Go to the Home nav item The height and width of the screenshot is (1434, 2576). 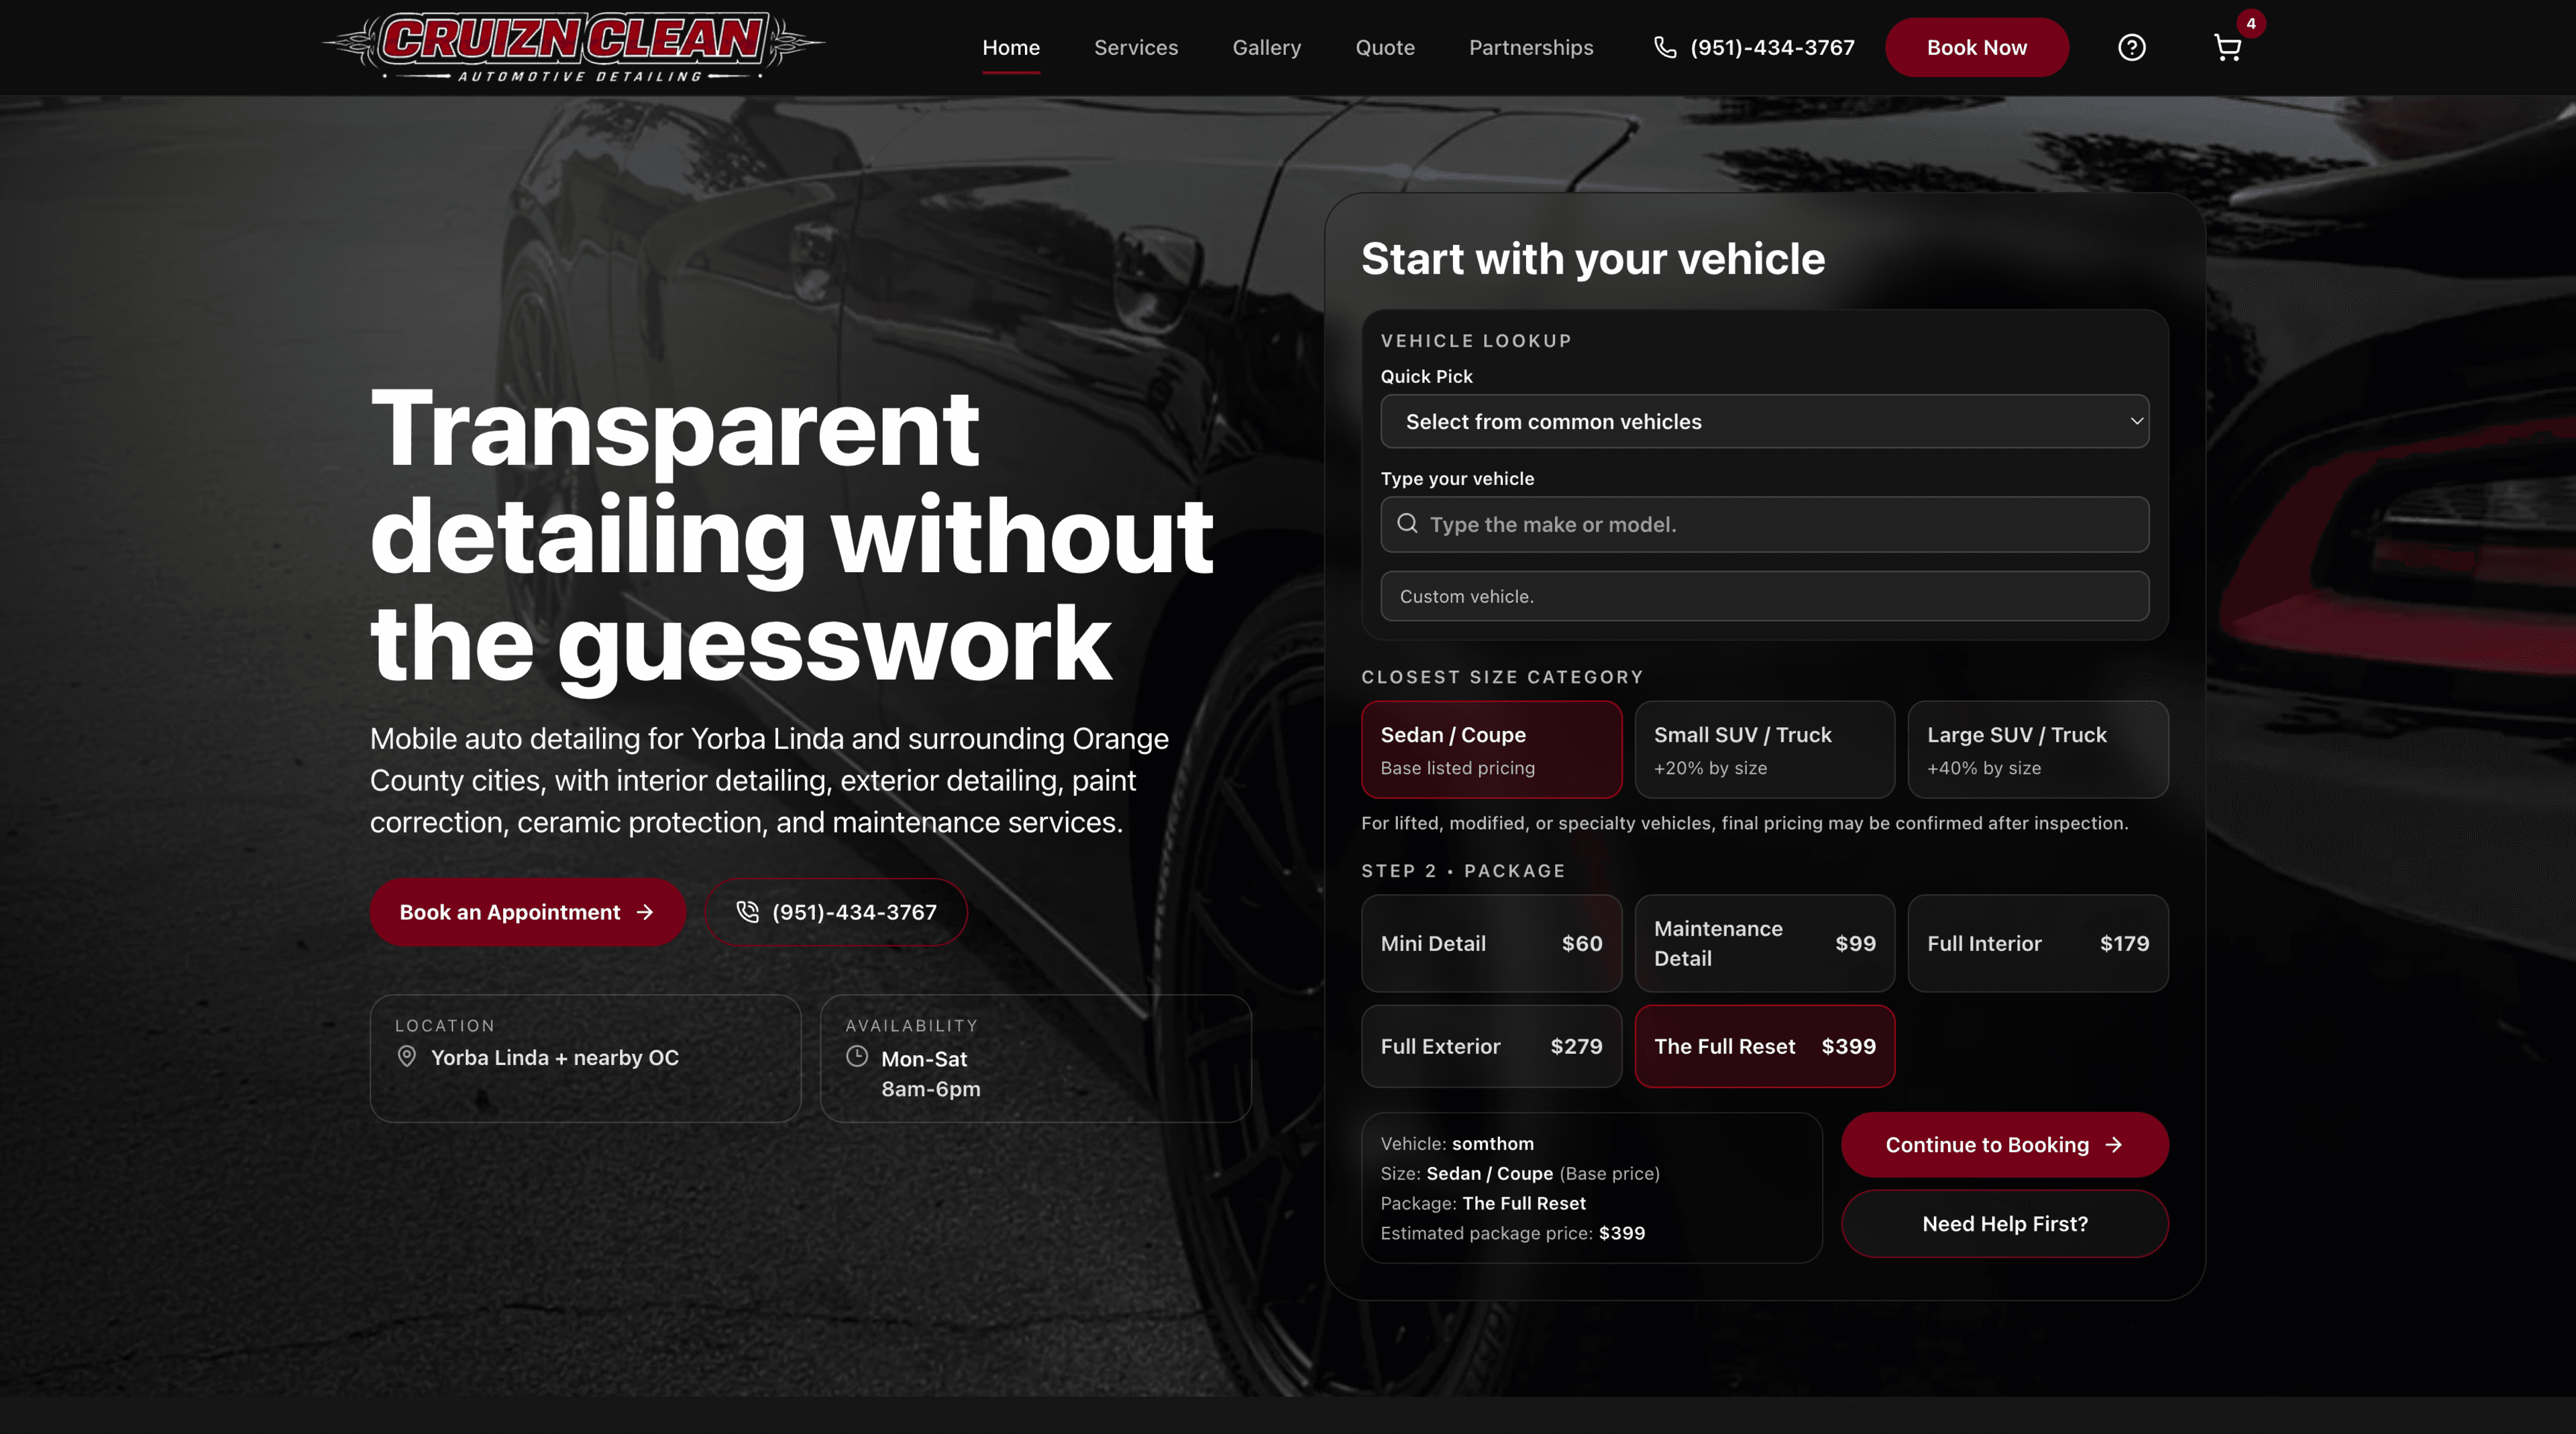pyautogui.click(x=1010, y=47)
